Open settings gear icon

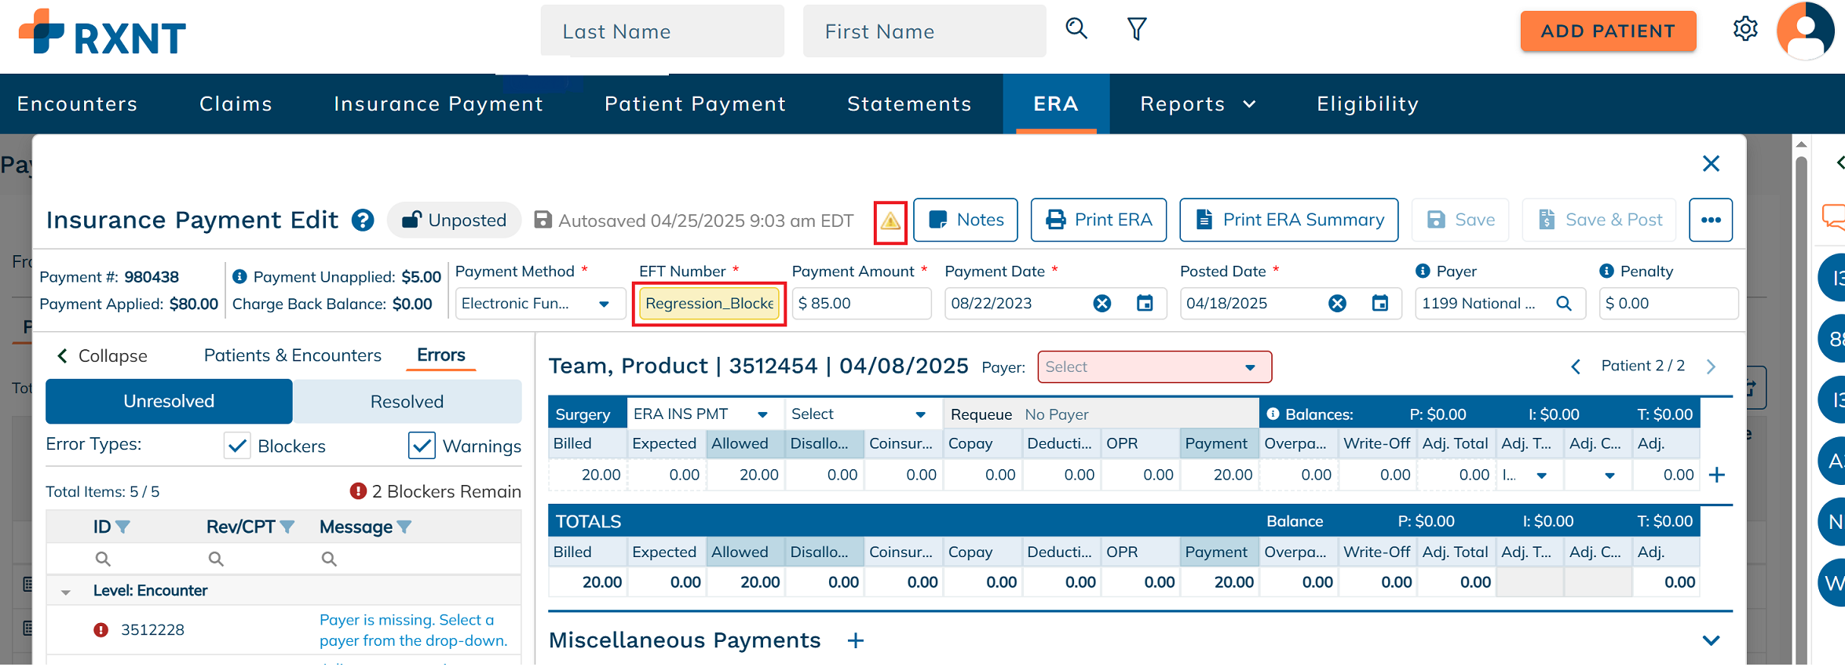[x=1745, y=30]
